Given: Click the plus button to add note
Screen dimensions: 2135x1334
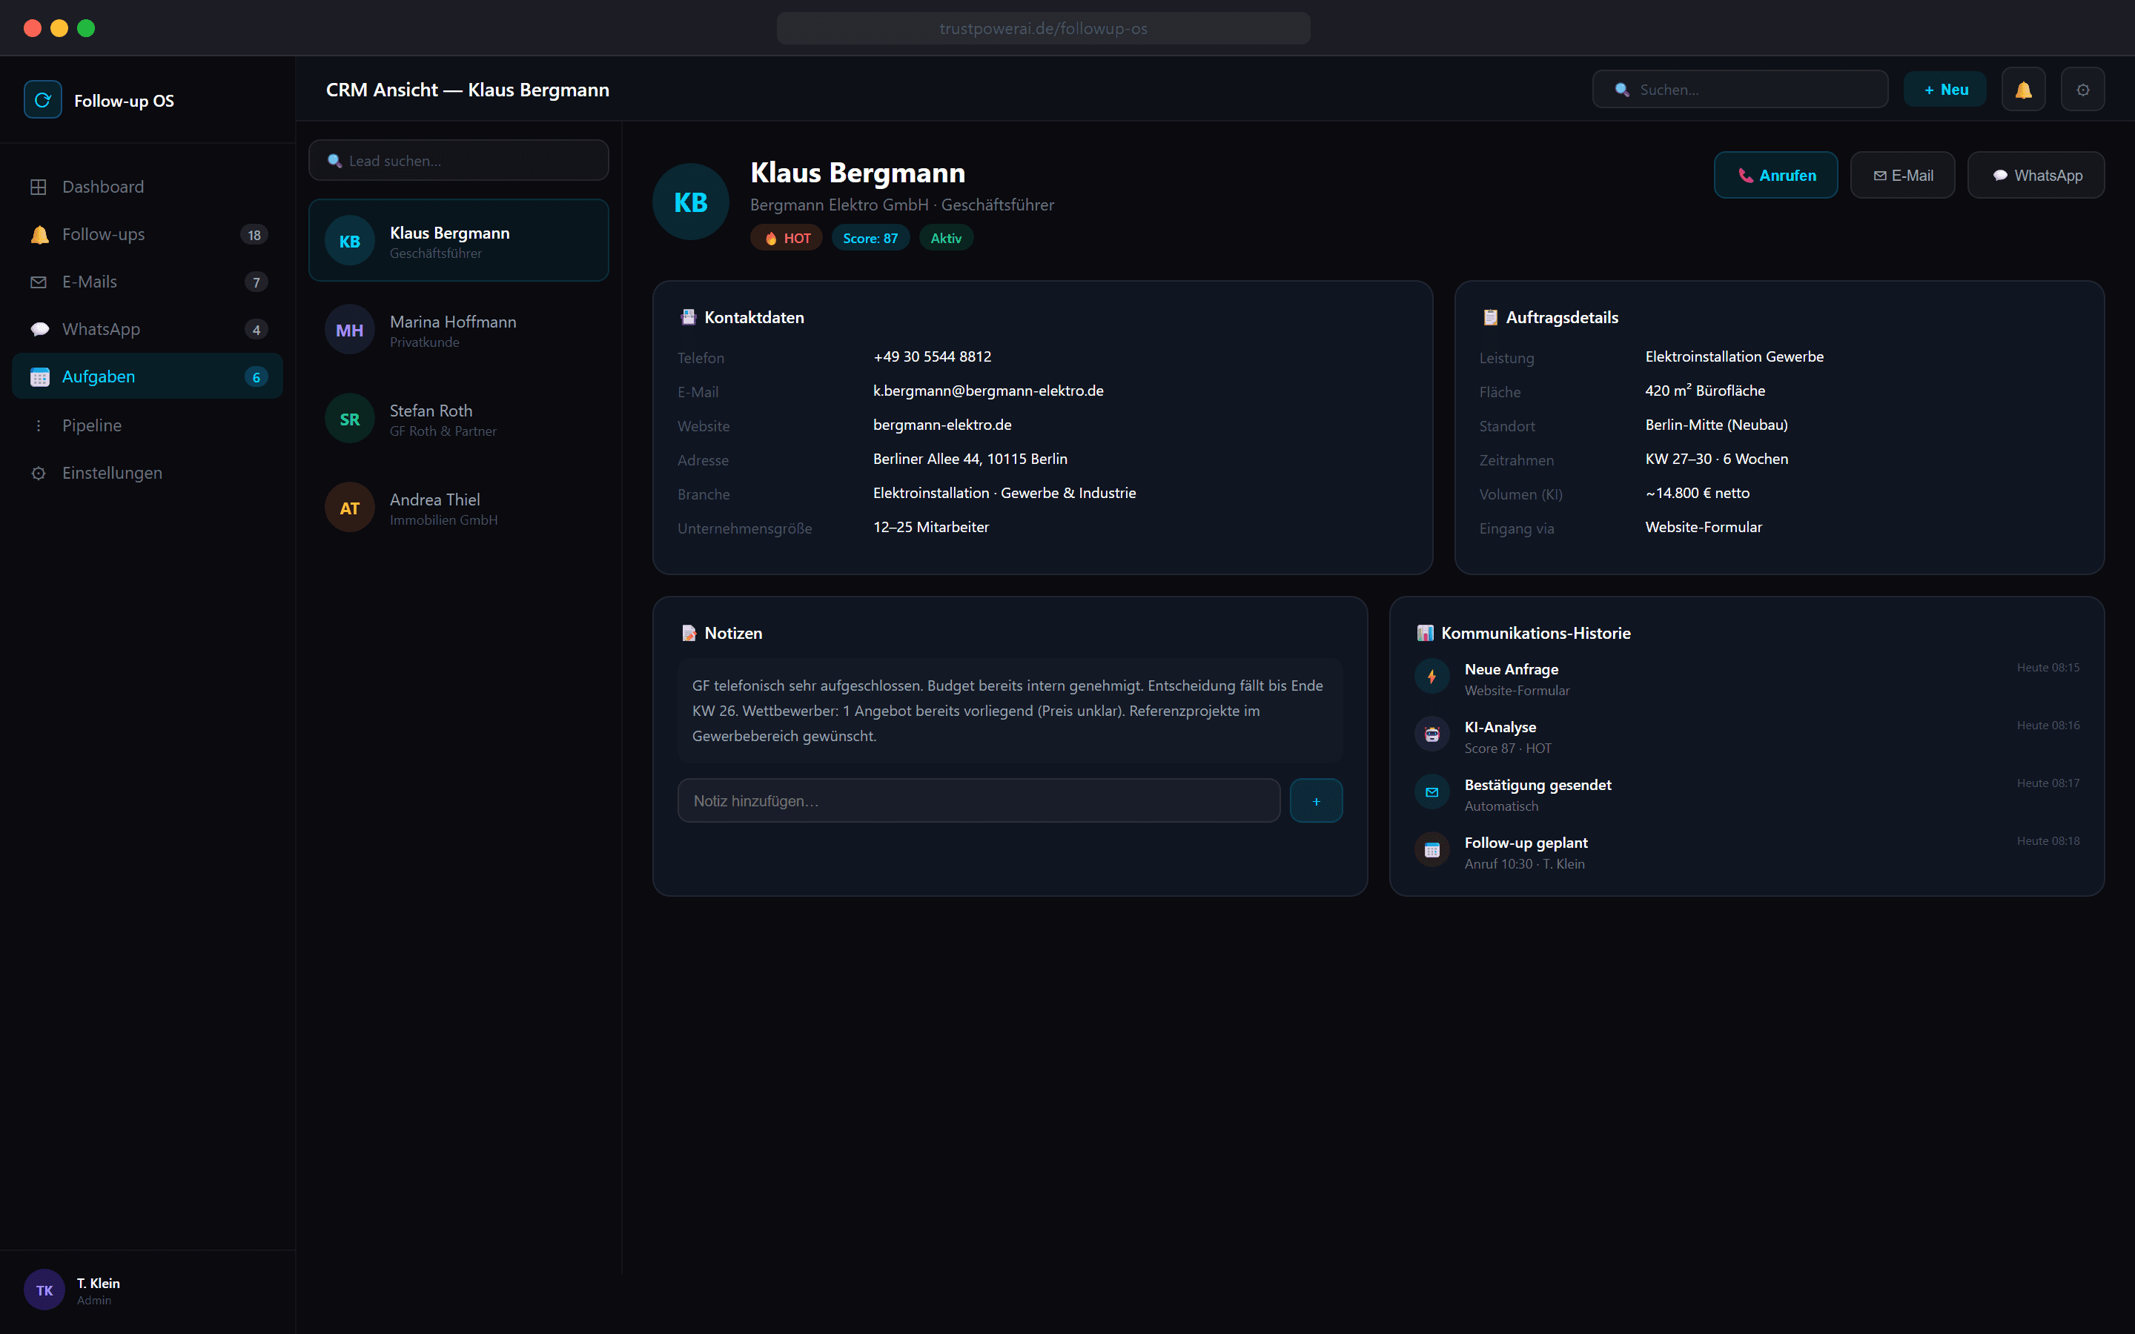Looking at the screenshot, I should pos(1315,800).
